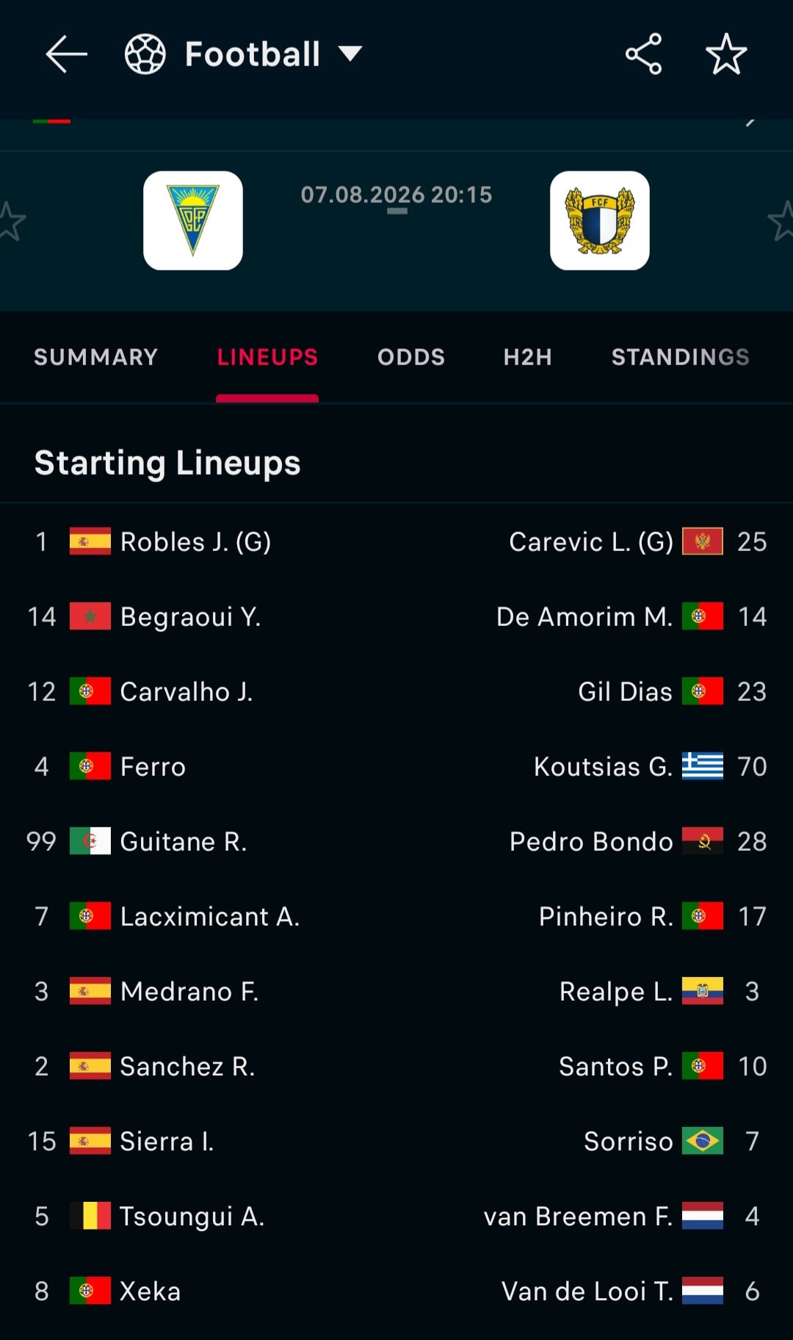Tap the football sport icon

(x=145, y=54)
